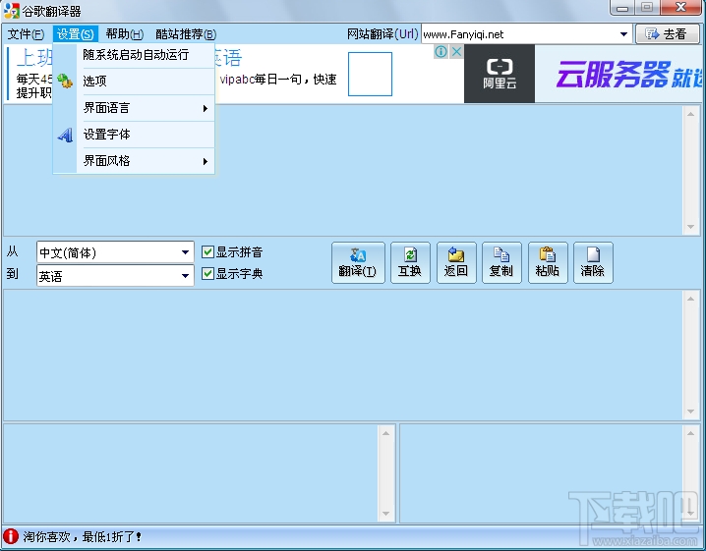The height and width of the screenshot is (551, 706).
Task: Click the 淘你喜欢 status bar link text
Action: pyautogui.click(x=81, y=536)
